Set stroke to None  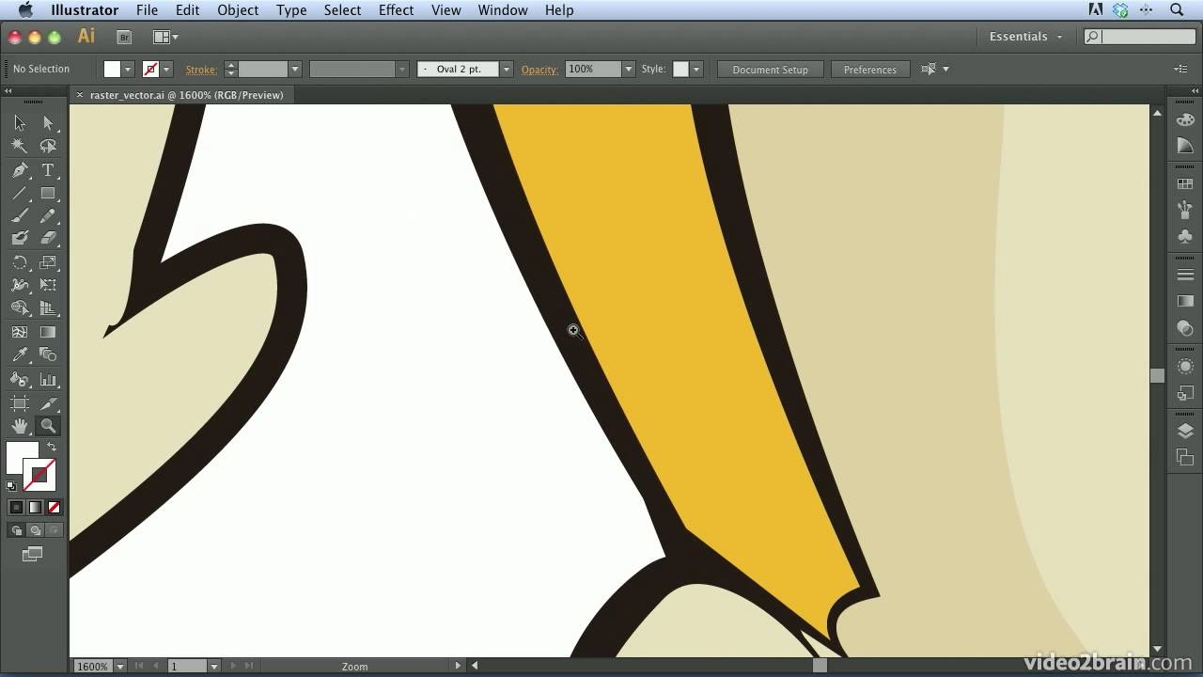[x=54, y=507]
